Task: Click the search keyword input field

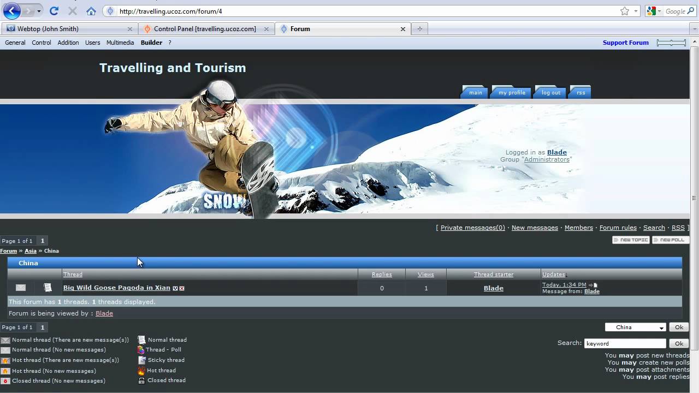Action: [625, 343]
